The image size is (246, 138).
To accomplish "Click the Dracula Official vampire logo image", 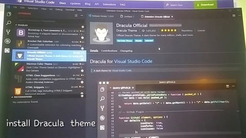I will [101, 33].
